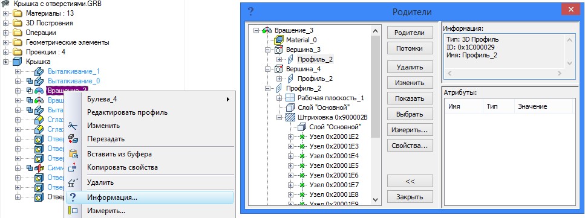This screenshot has height=218, width=585.
Task: Select Профиль_2 under Вершина_4 in dialog tree
Action: [315, 79]
